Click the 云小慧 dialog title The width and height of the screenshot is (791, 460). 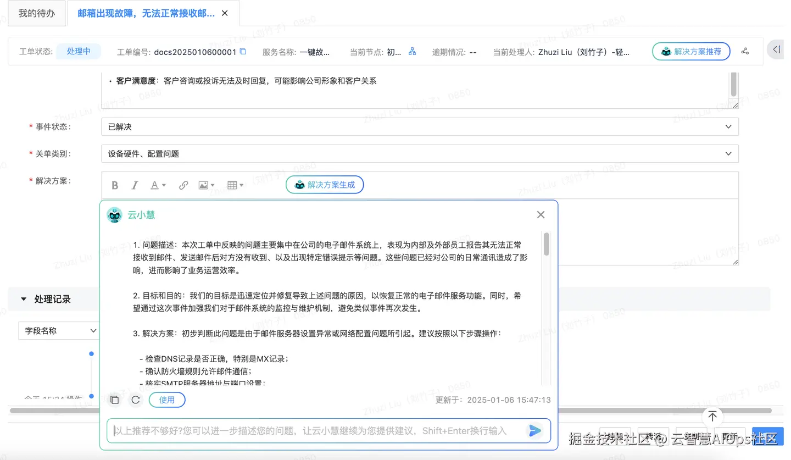(x=141, y=215)
